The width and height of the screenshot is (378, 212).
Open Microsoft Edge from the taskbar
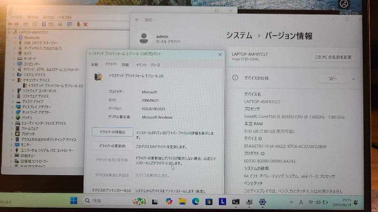coord(195,201)
